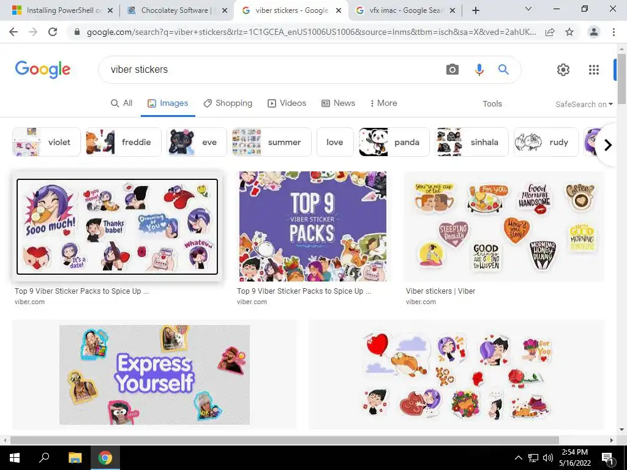Click Chrome icon in taskbar

[x=105, y=458]
